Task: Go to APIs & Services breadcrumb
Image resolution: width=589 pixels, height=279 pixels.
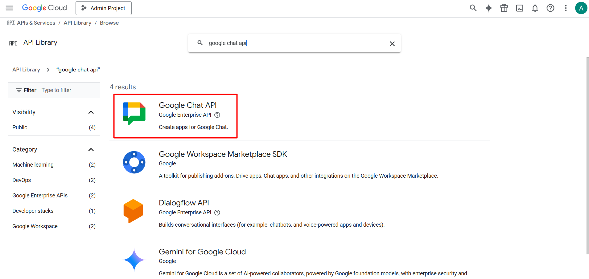Action: pyautogui.click(x=36, y=23)
